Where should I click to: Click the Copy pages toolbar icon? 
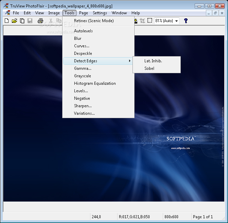(22, 21)
